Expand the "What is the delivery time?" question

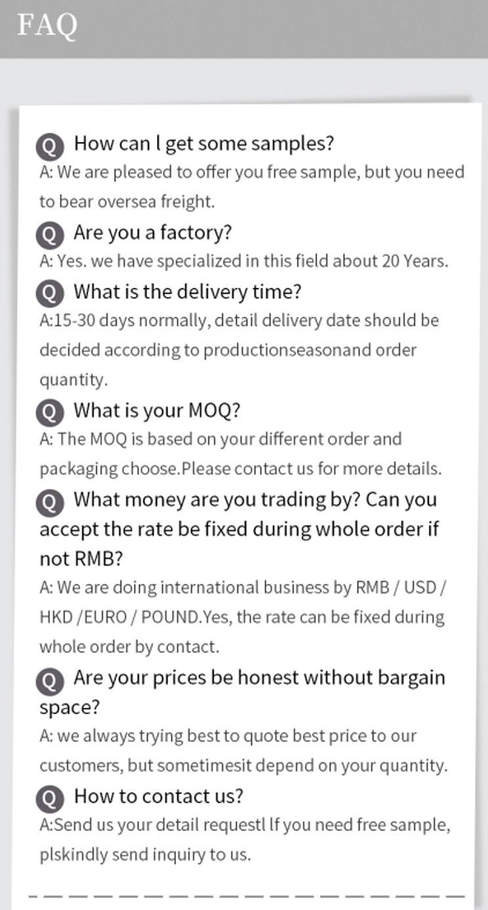click(187, 292)
